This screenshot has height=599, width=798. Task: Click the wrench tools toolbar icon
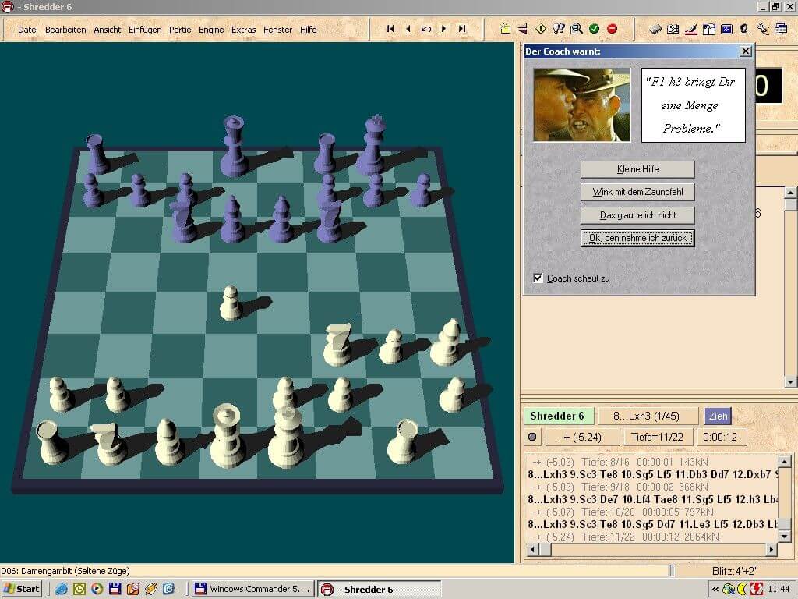(762, 29)
